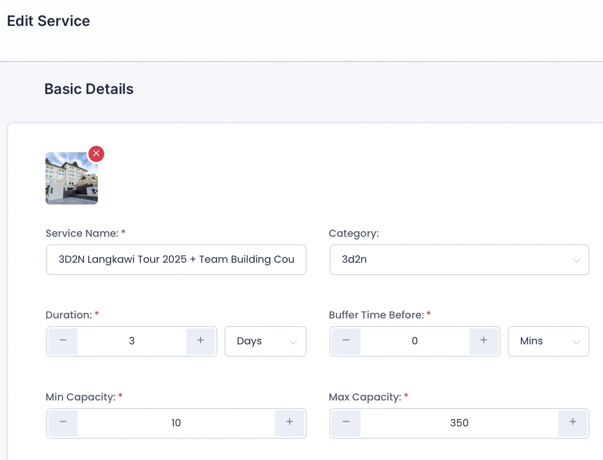The height and width of the screenshot is (460, 603).
Task: Click the chevron arrow beside Days
Action: click(293, 342)
